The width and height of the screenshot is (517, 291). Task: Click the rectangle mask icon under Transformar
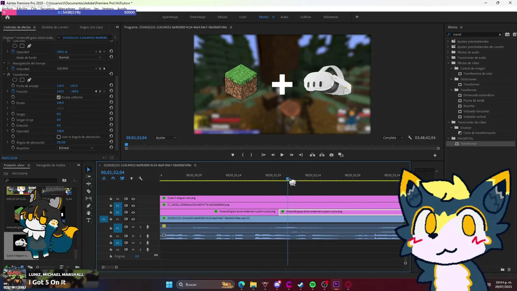(22, 80)
